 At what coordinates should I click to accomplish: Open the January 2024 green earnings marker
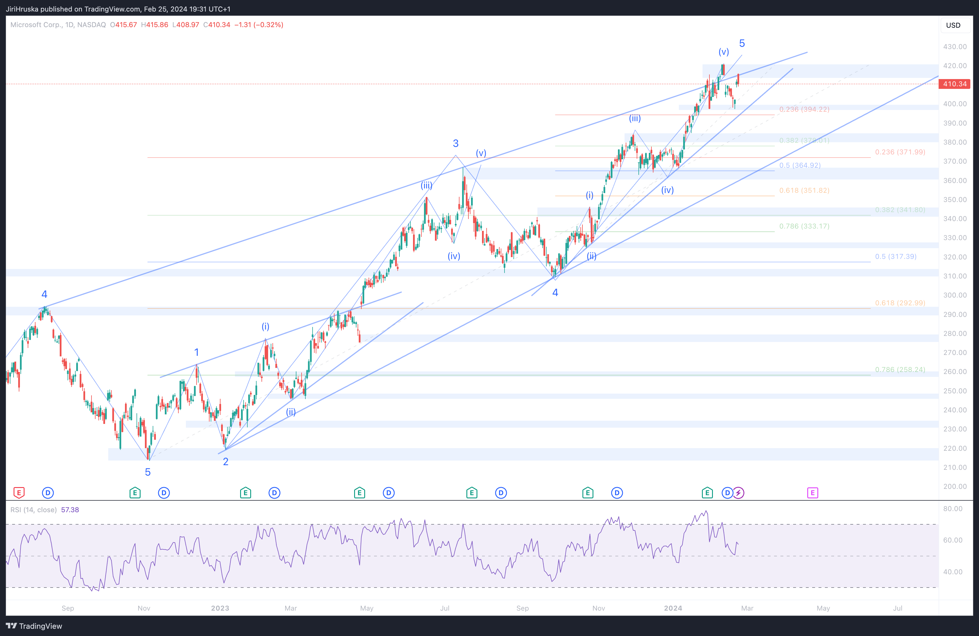(x=707, y=492)
